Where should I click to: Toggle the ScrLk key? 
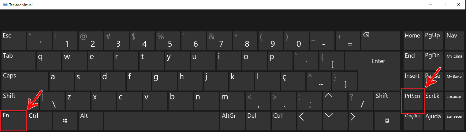tap(433, 101)
